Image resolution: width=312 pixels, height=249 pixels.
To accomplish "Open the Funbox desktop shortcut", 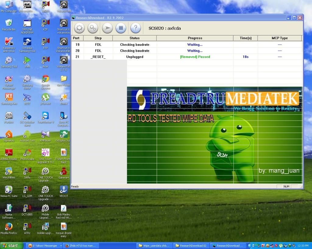I will 9,118.
